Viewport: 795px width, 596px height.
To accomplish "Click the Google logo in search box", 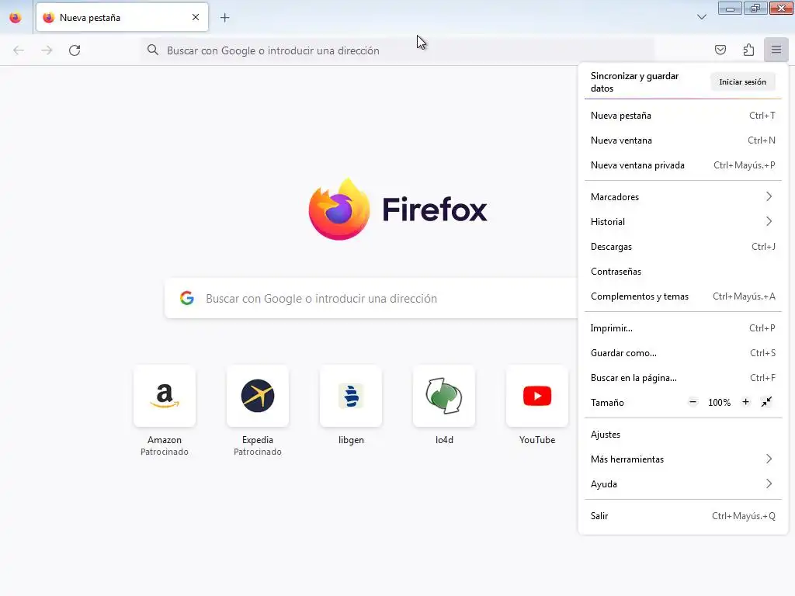I will tap(187, 298).
